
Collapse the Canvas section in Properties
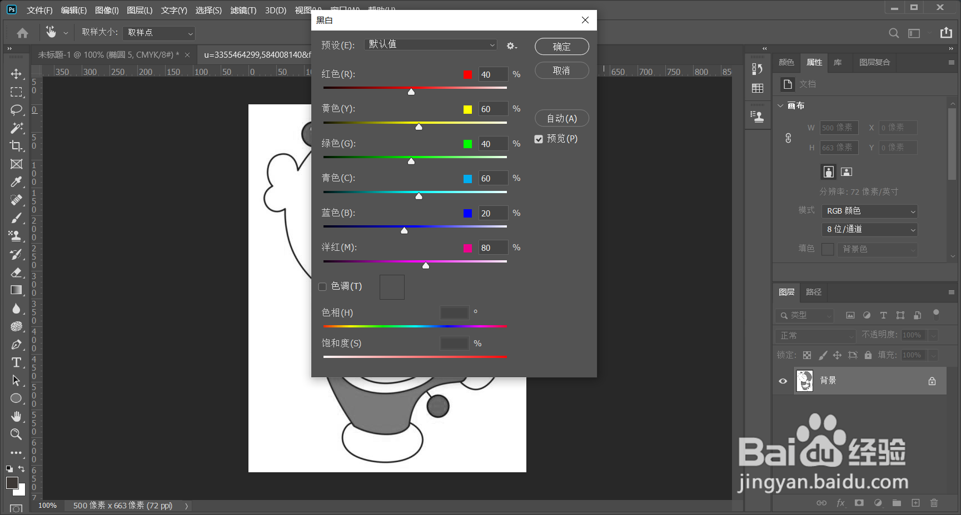[x=780, y=105]
